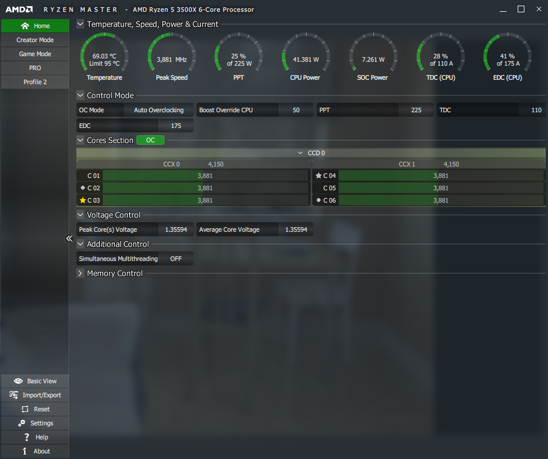The image size is (548, 459).
Task: Switch to Creator Mode profile
Action: coord(35,40)
